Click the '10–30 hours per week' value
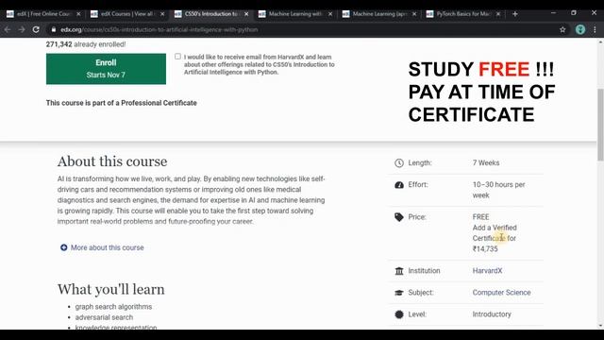This screenshot has height=340, width=604. 499,190
